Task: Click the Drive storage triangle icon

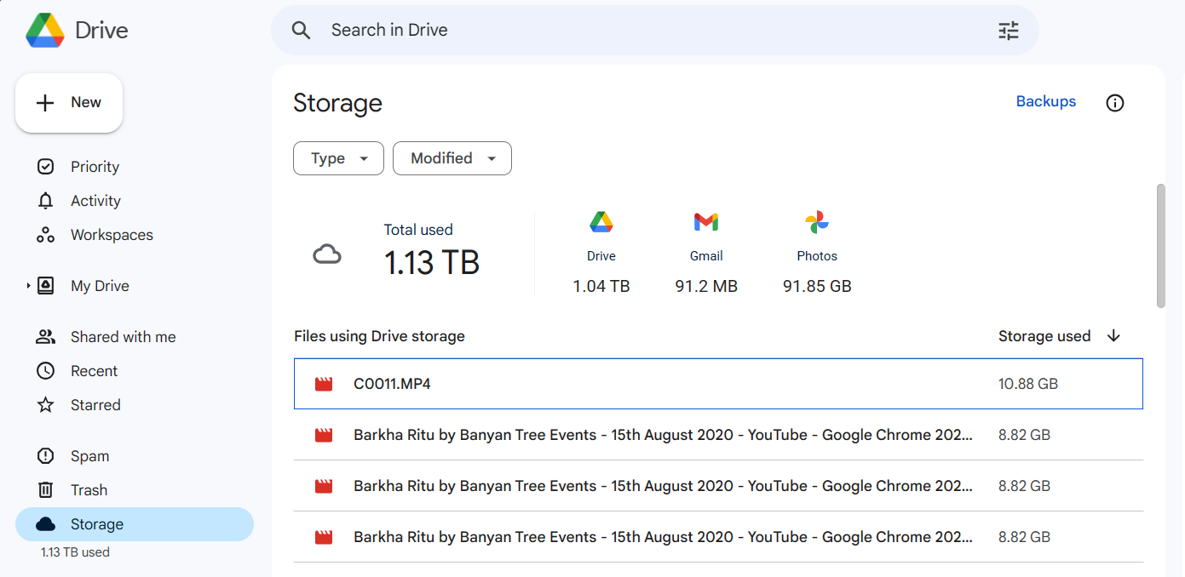Action: [601, 222]
